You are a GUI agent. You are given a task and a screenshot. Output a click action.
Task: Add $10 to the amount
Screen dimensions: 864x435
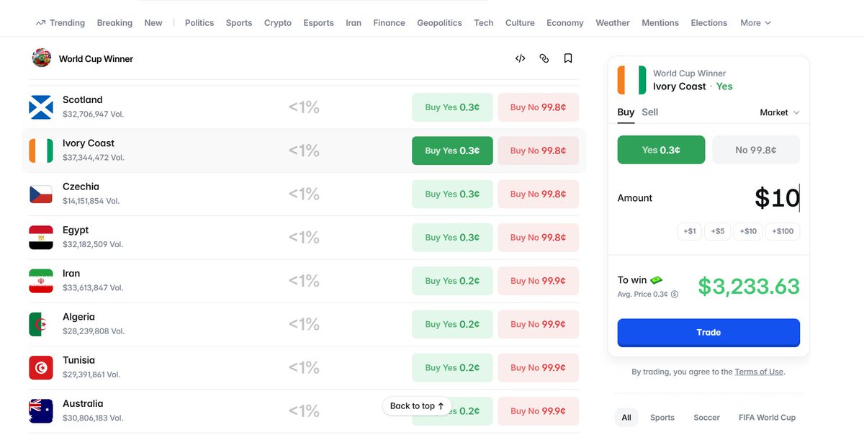tap(748, 231)
